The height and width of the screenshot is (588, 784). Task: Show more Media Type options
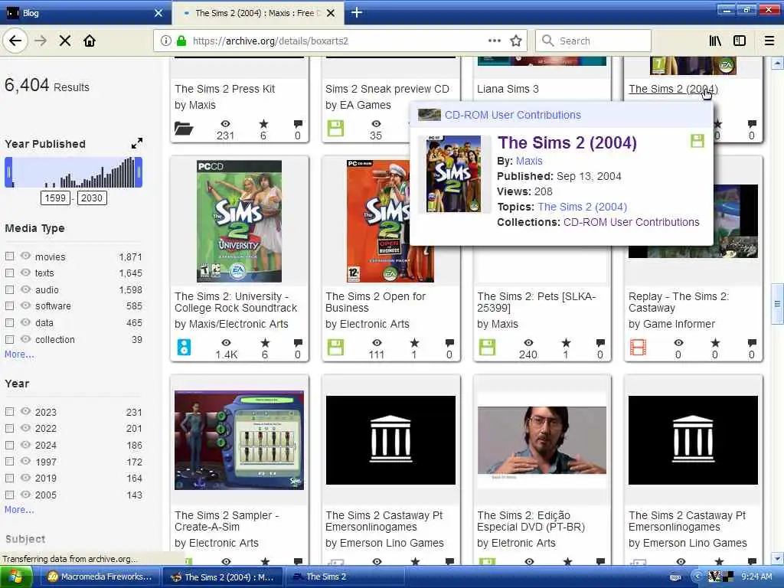(x=19, y=354)
